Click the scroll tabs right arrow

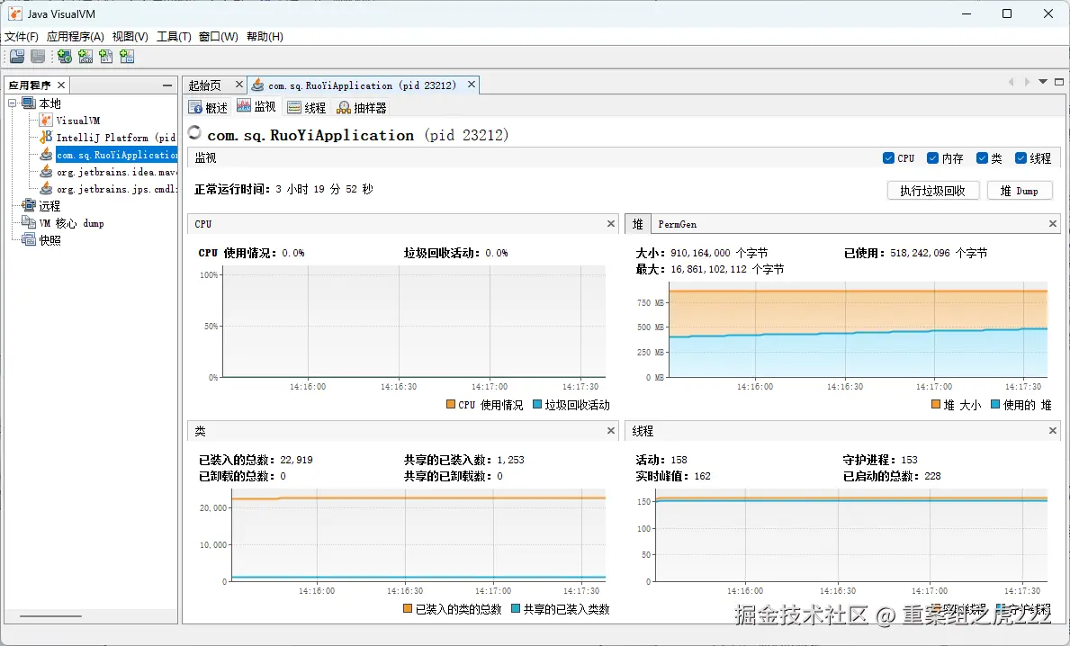[x=1026, y=82]
